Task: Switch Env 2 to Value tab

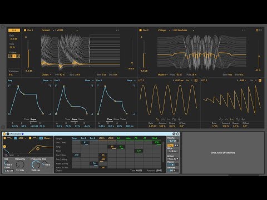Action: click(x=81, y=119)
